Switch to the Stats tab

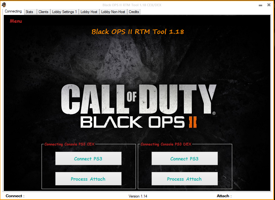30,12
